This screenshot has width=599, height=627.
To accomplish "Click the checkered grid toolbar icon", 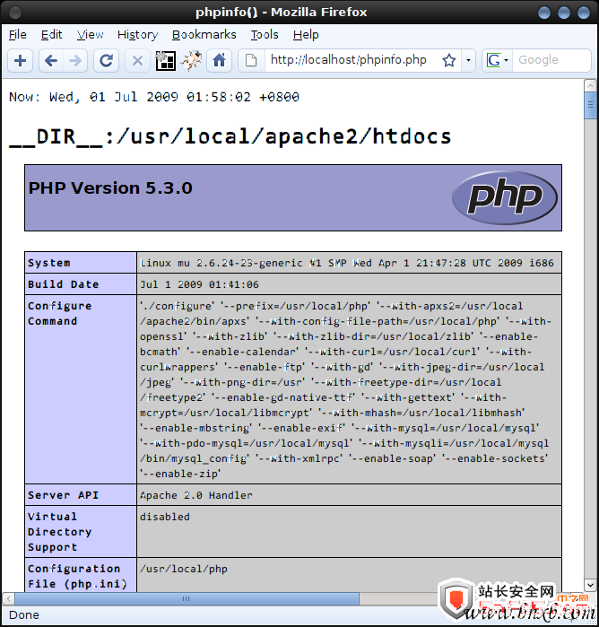I will coord(166,61).
